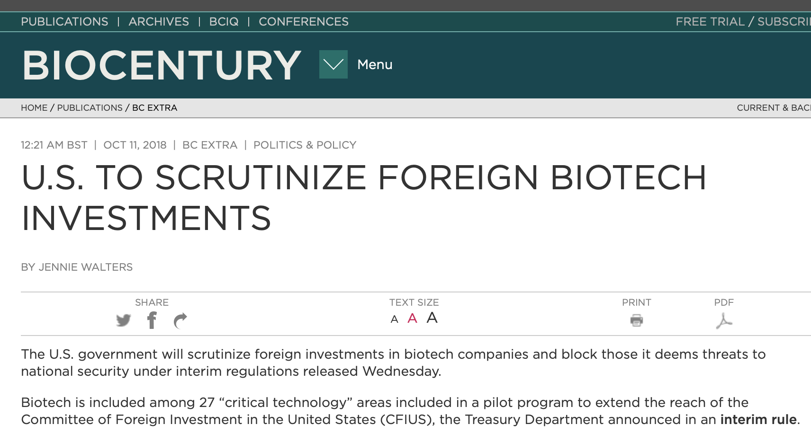This screenshot has height=442, width=811.
Task: Share article on Facebook
Action: tap(152, 320)
